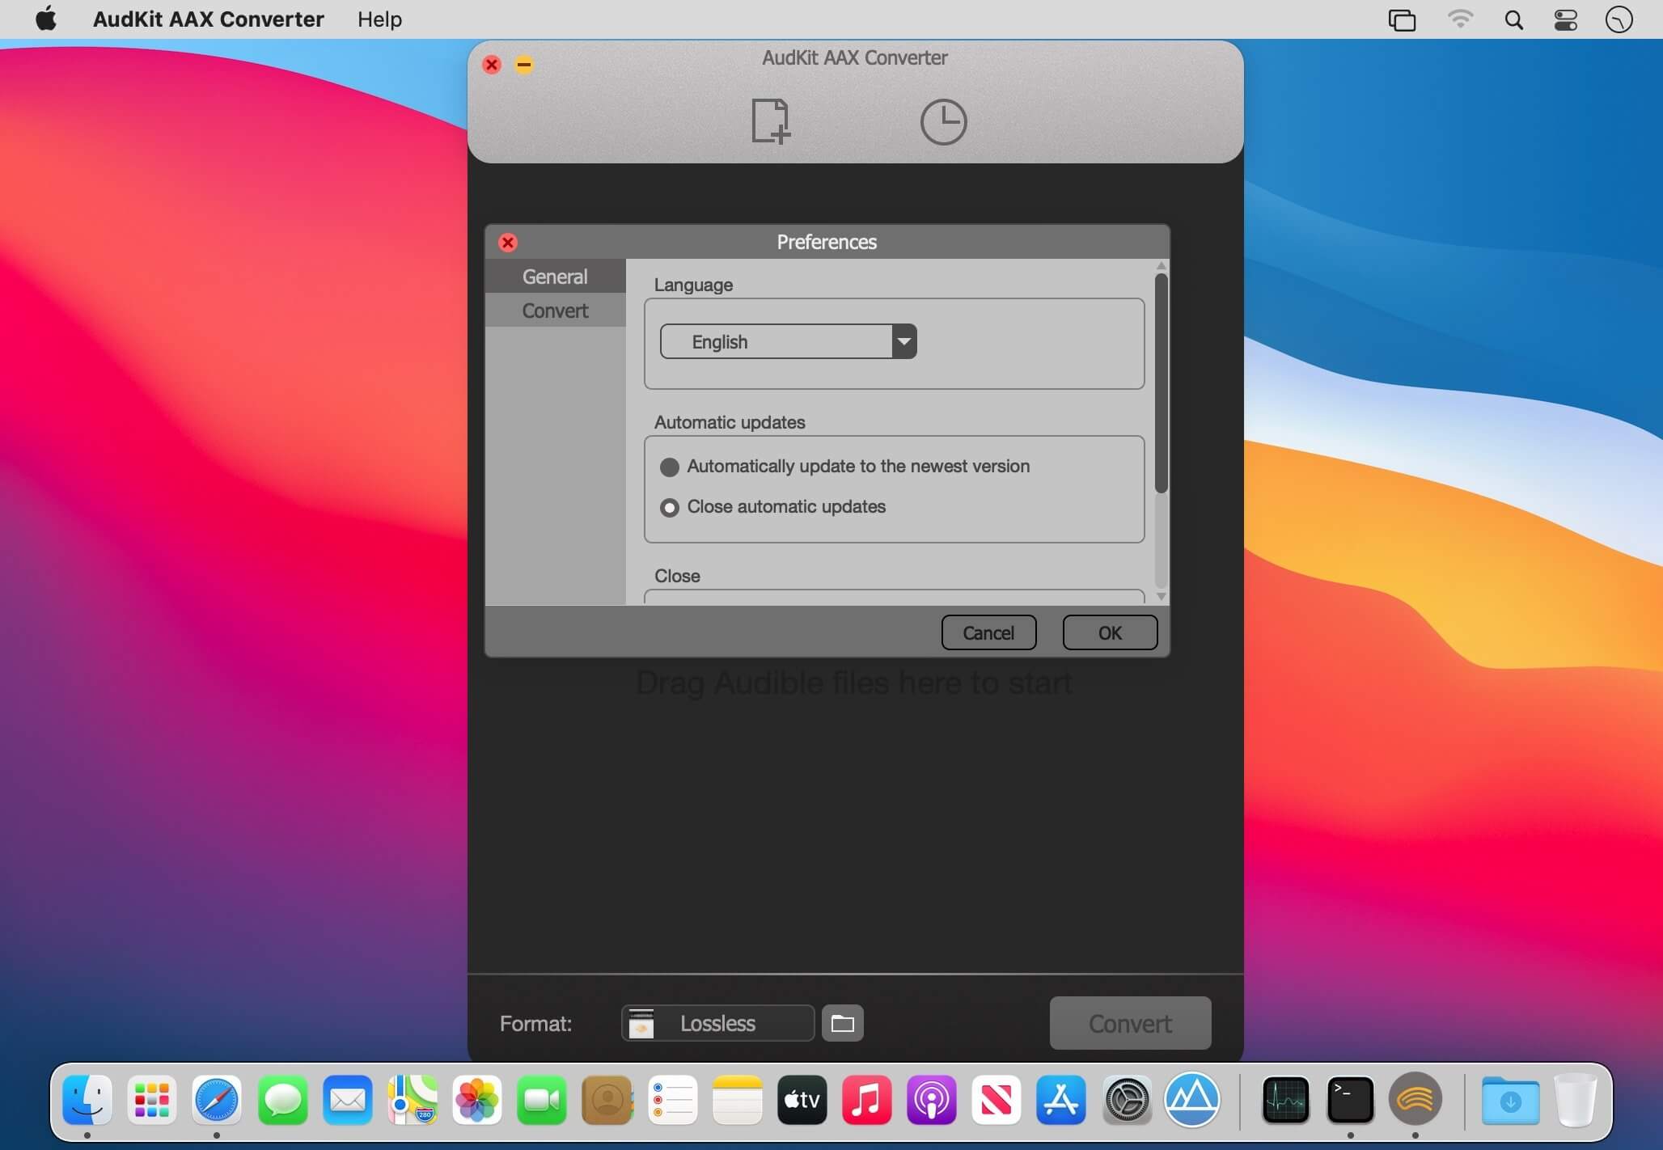This screenshot has width=1663, height=1150.
Task: Open AudKit converter icon in the Dock
Action: pos(1415,1099)
